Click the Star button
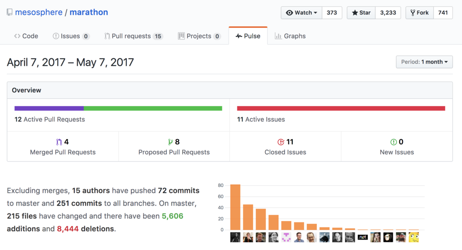 (361, 13)
